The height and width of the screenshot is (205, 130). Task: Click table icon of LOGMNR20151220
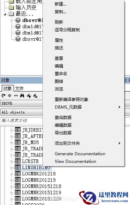coord(18,199)
